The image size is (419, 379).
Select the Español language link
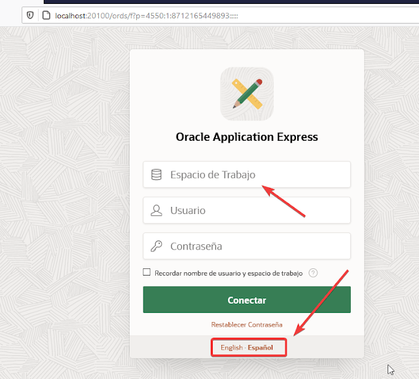pyautogui.click(x=260, y=348)
